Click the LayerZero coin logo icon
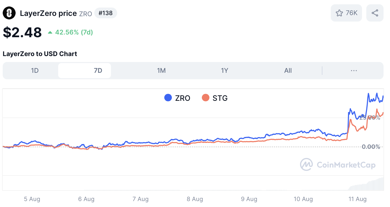Viewport: 390px width, 207px height. [9, 13]
